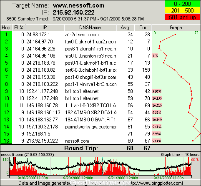Click DNS name pos1-1.vinnva1-brt3.rr.con
The height and width of the screenshot is (186, 201).
[91, 84]
